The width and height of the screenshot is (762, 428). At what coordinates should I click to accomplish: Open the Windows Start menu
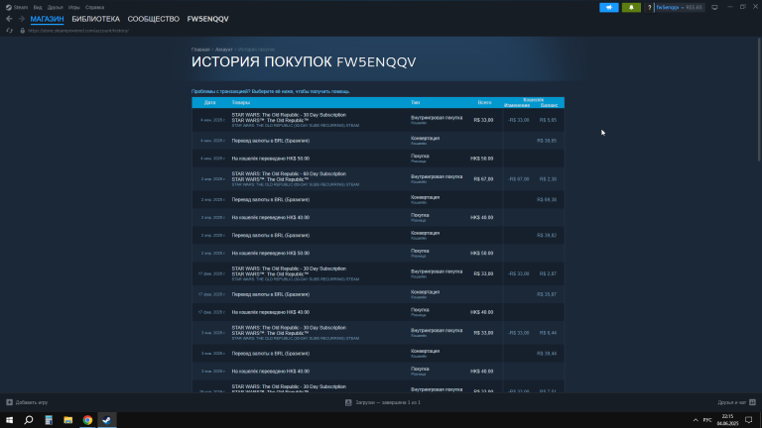coord(9,420)
